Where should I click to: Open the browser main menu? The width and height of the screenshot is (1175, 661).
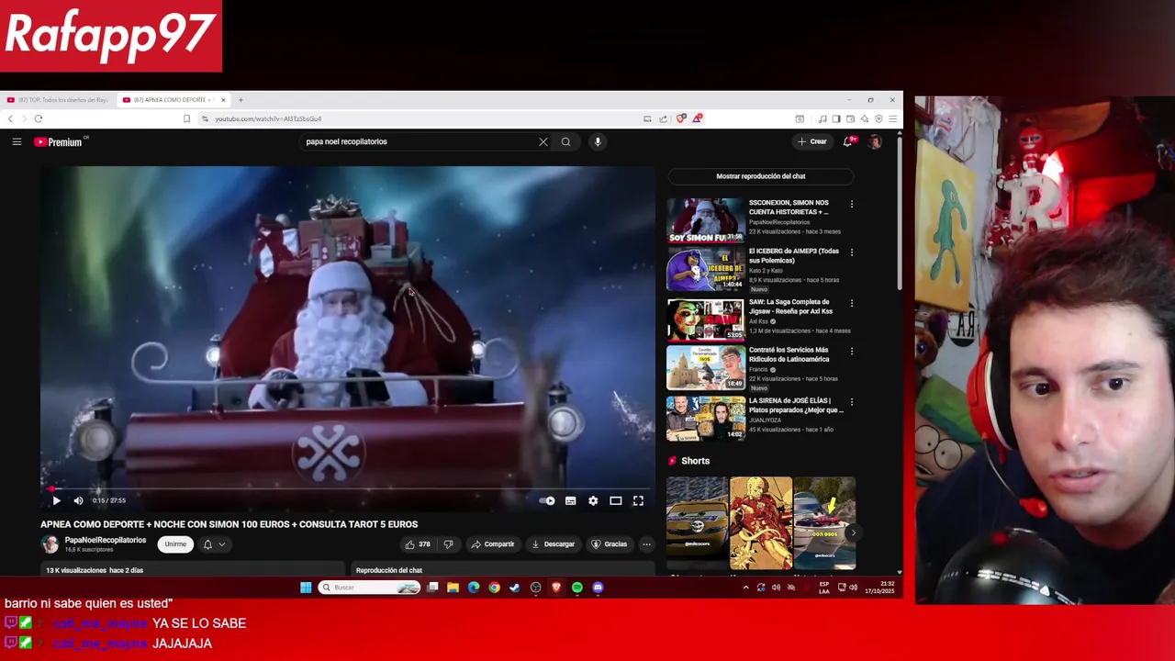click(892, 118)
